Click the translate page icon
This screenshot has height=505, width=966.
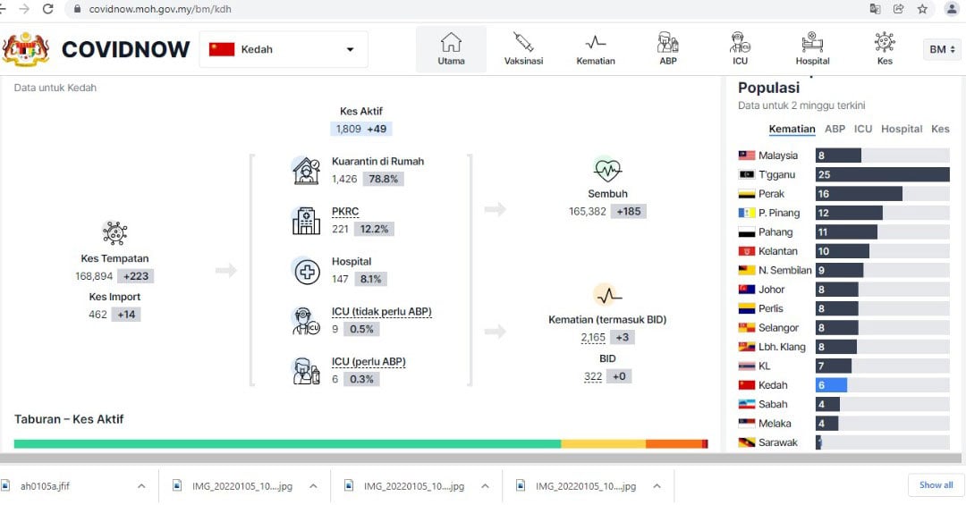875,9
